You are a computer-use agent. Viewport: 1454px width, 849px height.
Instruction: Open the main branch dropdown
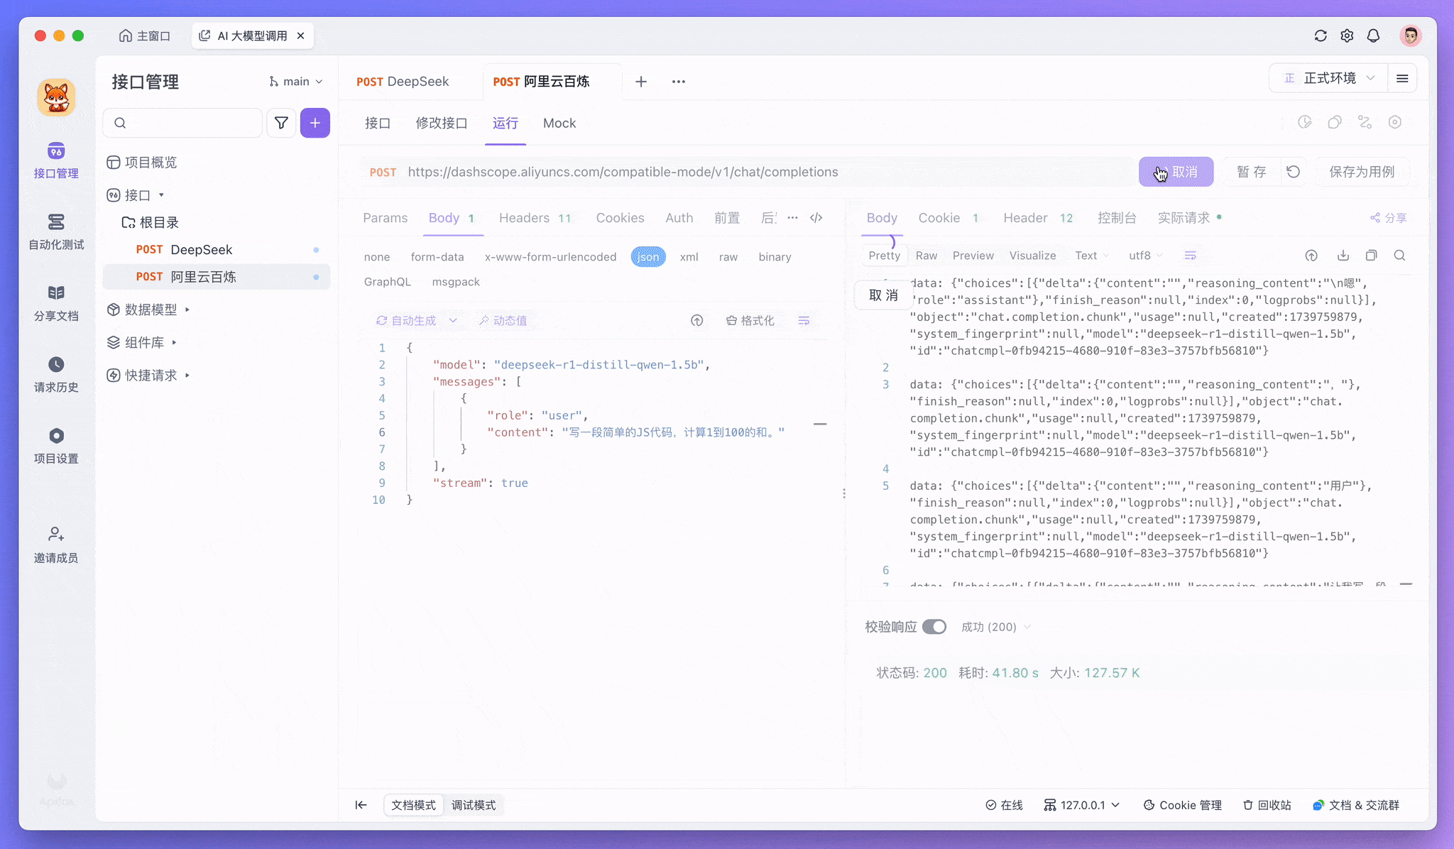pos(296,82)
